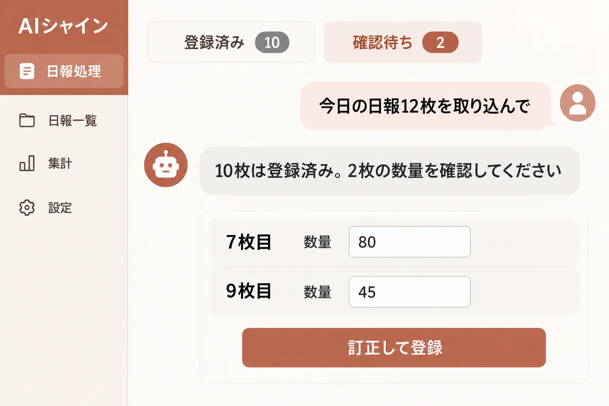
Task: Click the bar chart icon for 集計
Action: click(x=27, y=163)
